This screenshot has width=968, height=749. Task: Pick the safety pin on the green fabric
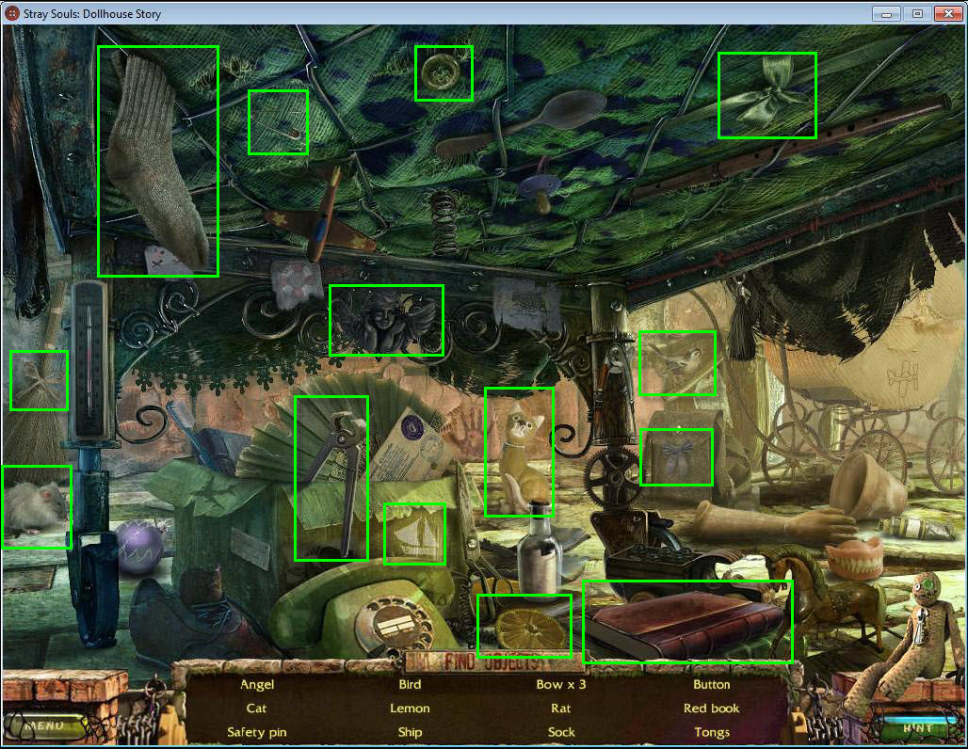[279, 122]
